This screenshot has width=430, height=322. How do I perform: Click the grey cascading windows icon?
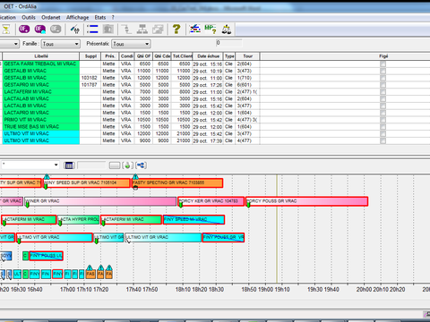coord(158,30)
